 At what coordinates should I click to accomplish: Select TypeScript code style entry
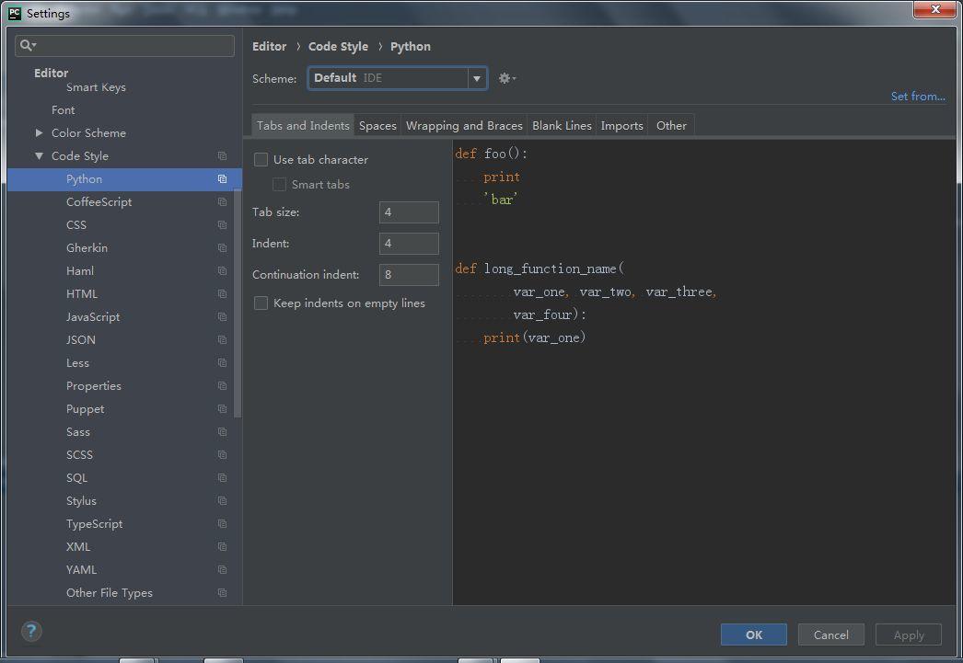pos(94,524)
